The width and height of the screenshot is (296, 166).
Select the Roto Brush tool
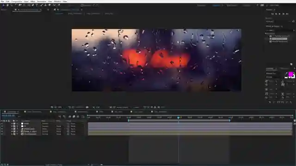click(55, 5)
